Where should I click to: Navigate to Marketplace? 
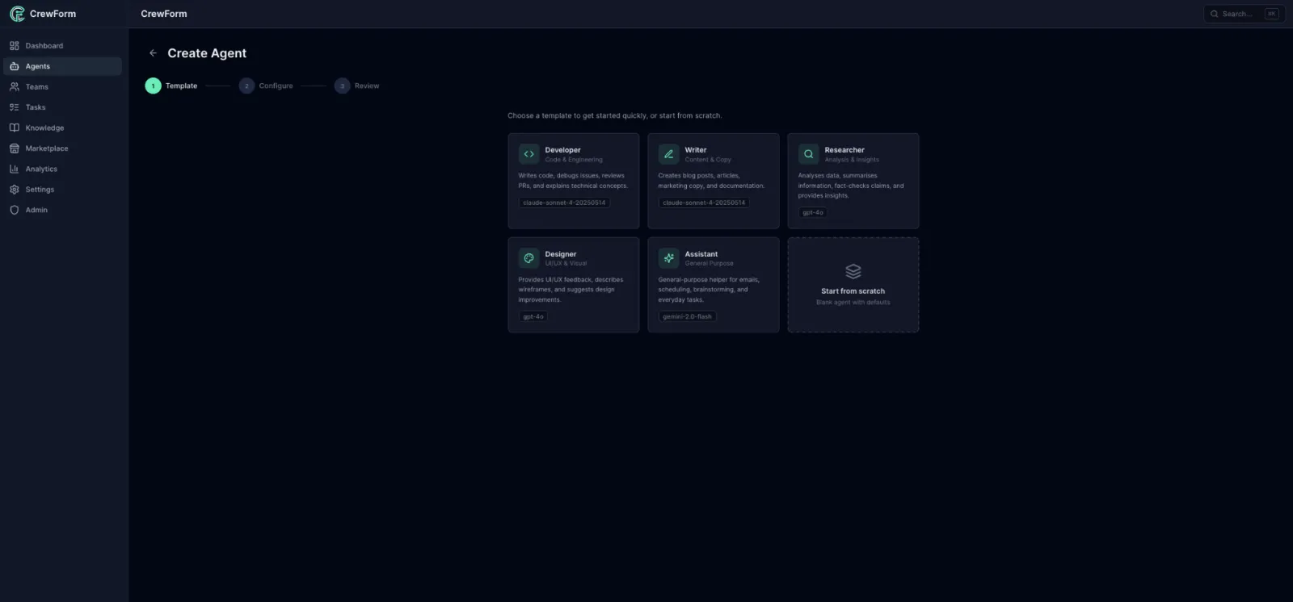pyautogui.click(x=46, y=148)
